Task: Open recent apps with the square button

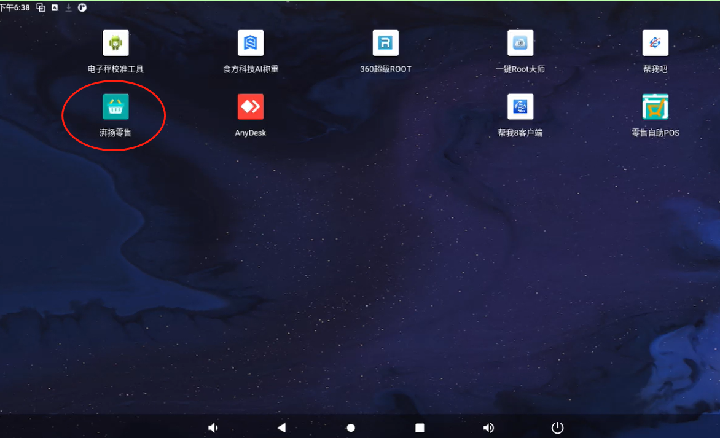Action: click(420, 428)
